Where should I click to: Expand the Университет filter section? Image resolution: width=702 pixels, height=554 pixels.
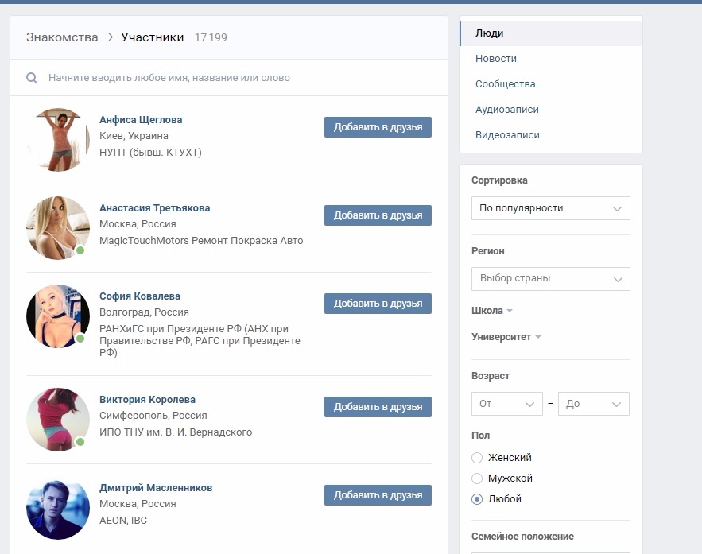506,337
